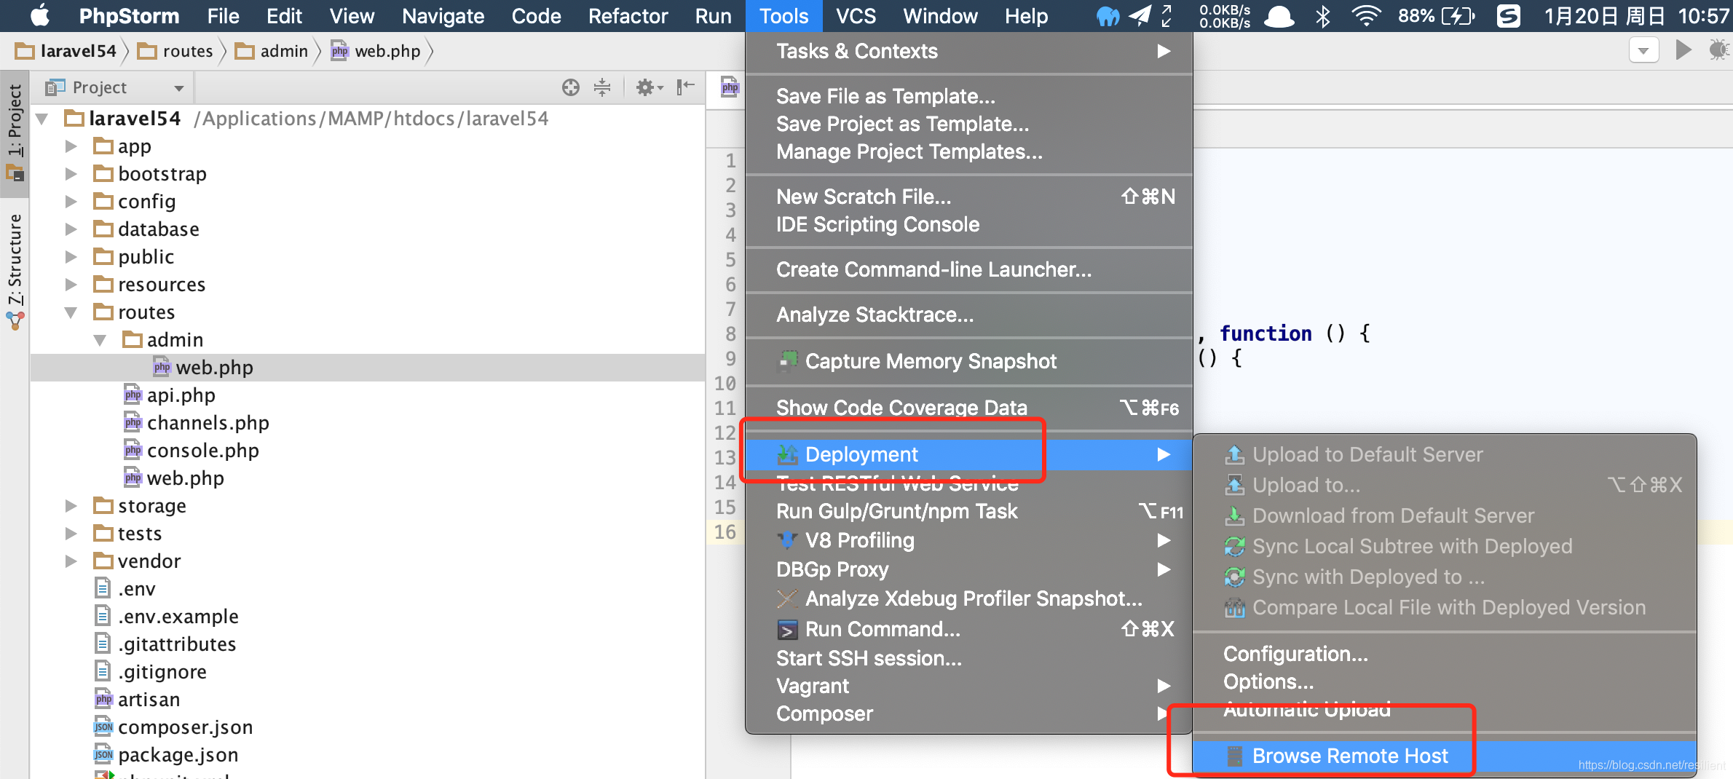Collapse the admin folder
The height and width of the screenshot is (779, 1733).
[100, 340]
